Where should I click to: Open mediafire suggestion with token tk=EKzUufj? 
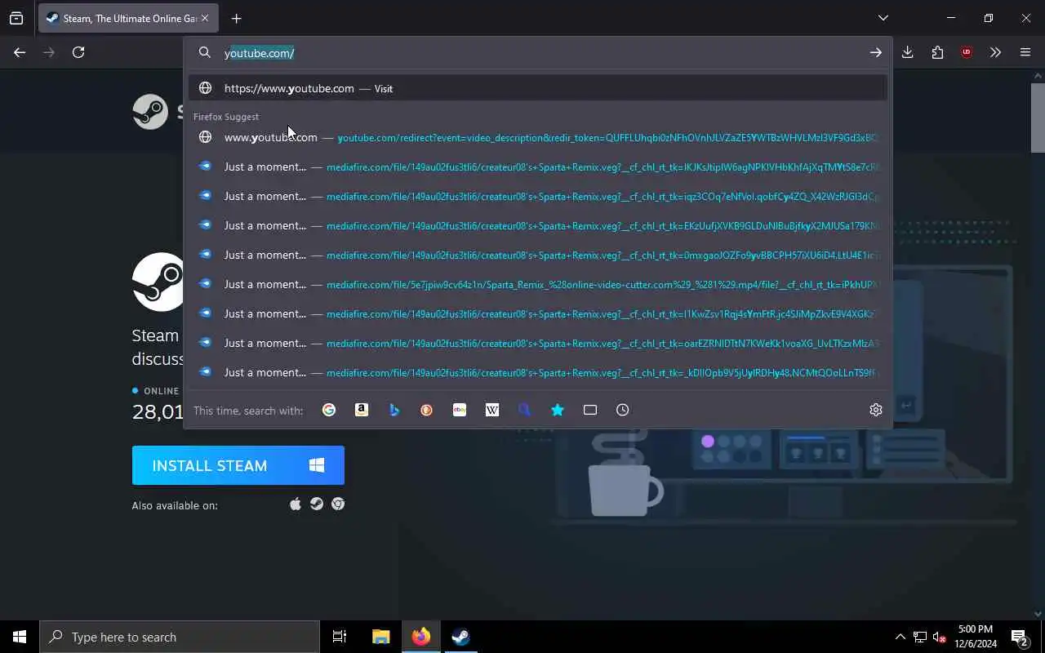click(x=538, y=225)
